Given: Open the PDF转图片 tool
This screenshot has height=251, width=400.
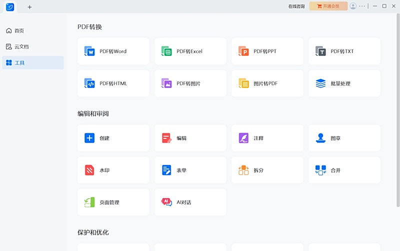Looking at the screenshot, I should pyautogui.click(x=190, y=83).
